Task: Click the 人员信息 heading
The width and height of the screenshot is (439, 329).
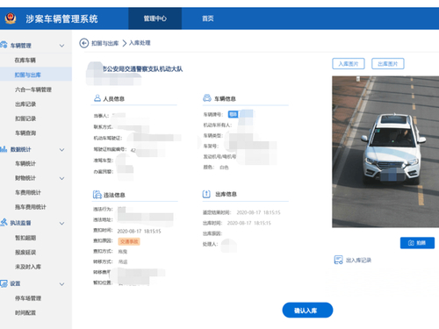Action: 114,99
